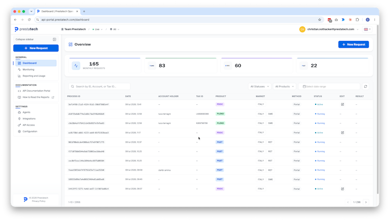Click the icon on the 22 card

click(x=304, y=66)
